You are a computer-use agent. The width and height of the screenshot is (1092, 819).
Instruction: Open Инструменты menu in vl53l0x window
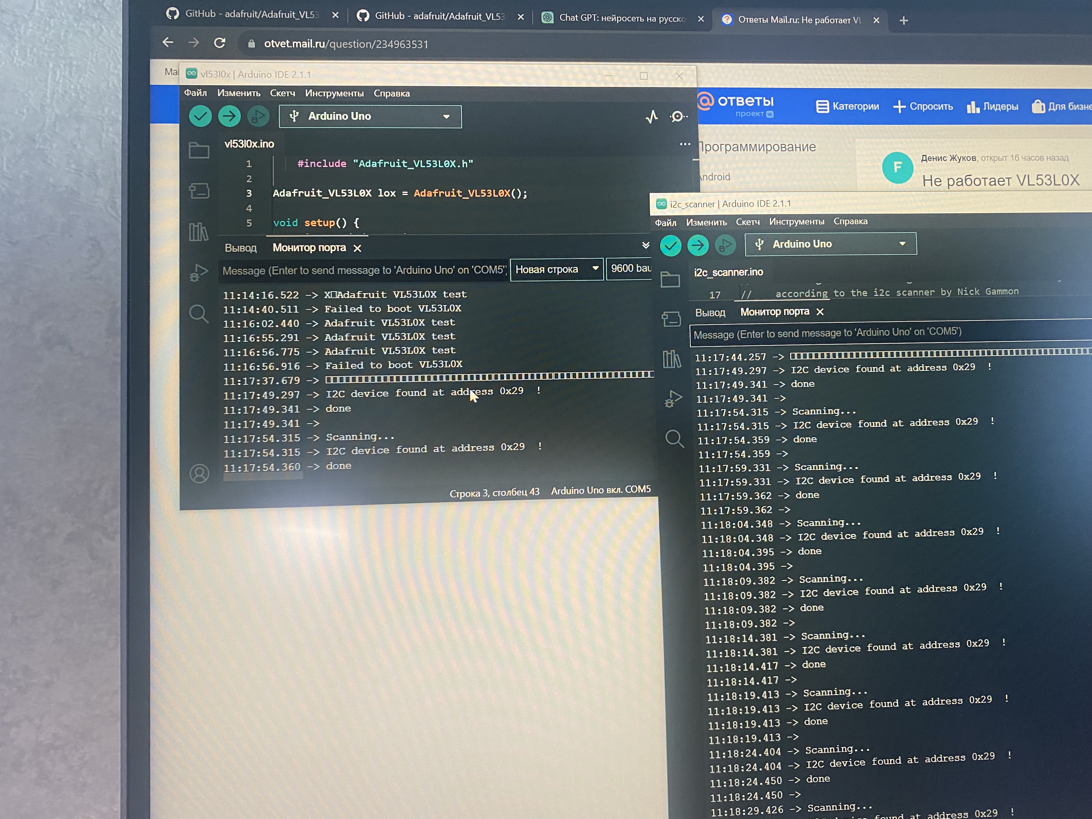point(334,93)
